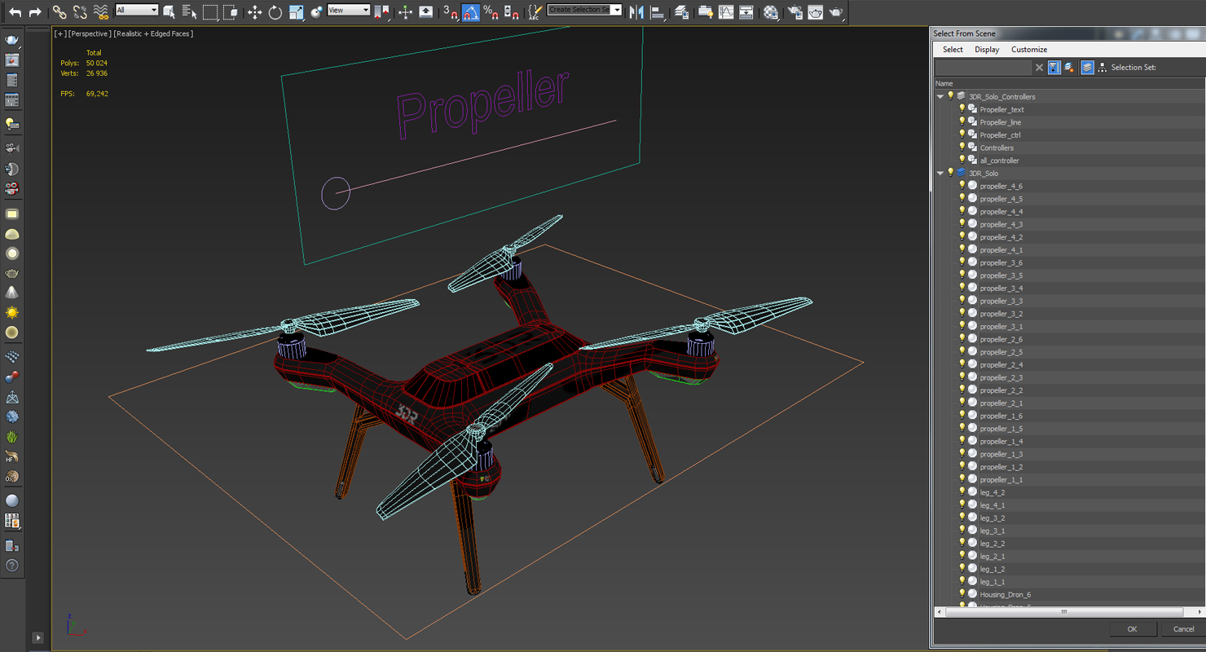This screenshot has height=652, width=1206.
Task: Toggle Sort by Hierarchy icon
Action: 1103,68
